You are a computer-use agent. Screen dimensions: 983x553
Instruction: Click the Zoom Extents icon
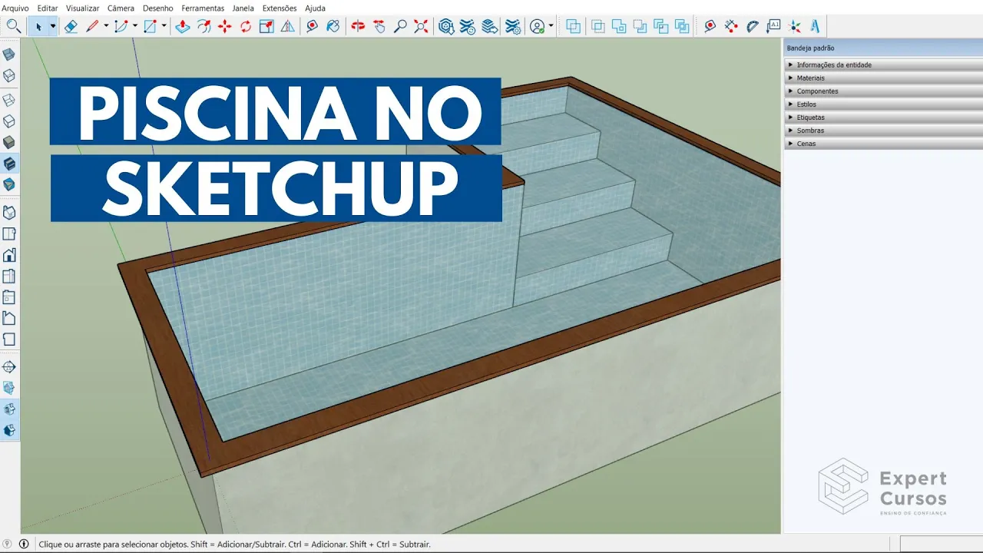coord(421,26)
